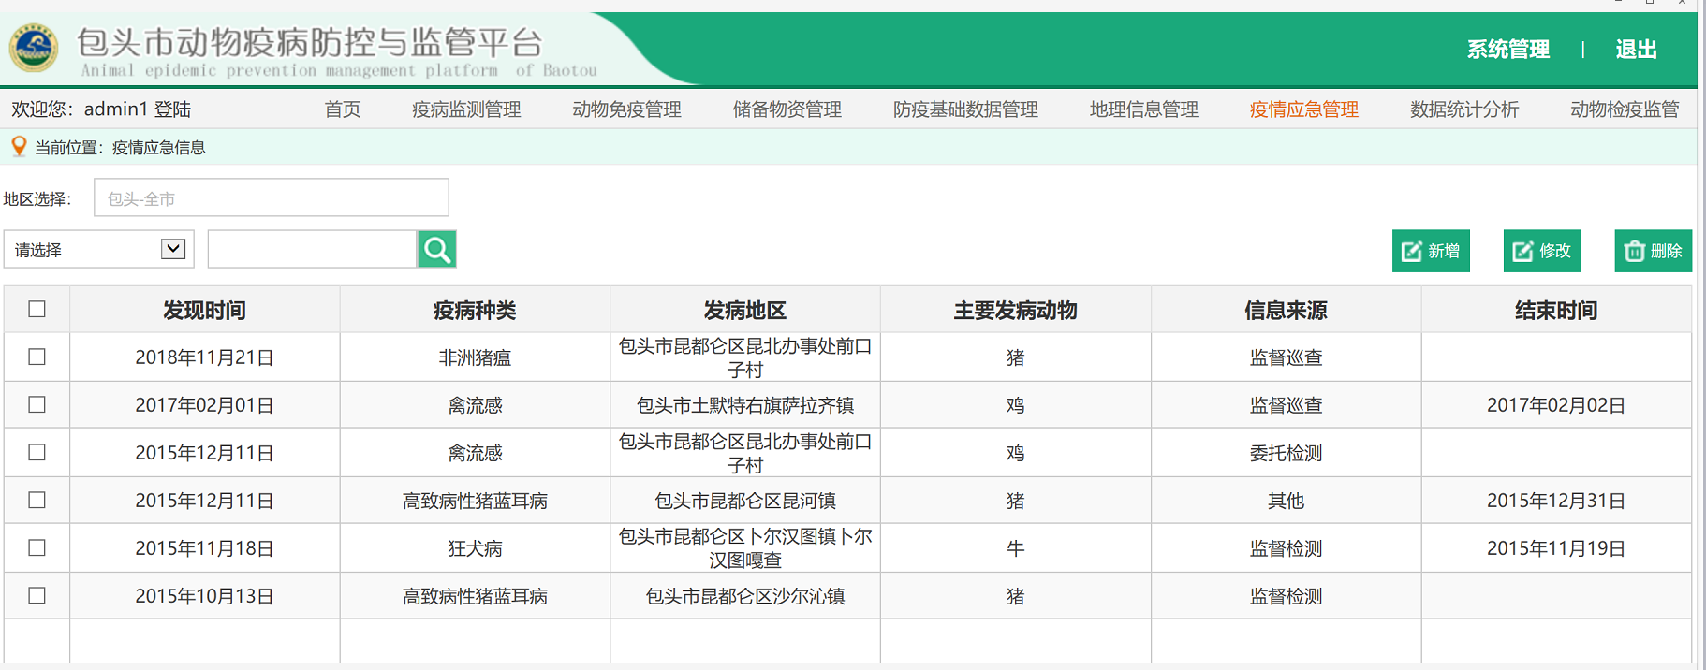This screenshot has height=670, width=1706.
Task: Click the orange location pin icon
Action: pyautogui.click(x=18, y=147)
